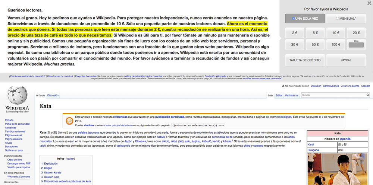
Task: Select the UNA SOLA VEZ donation option
Action: [305, 19]
